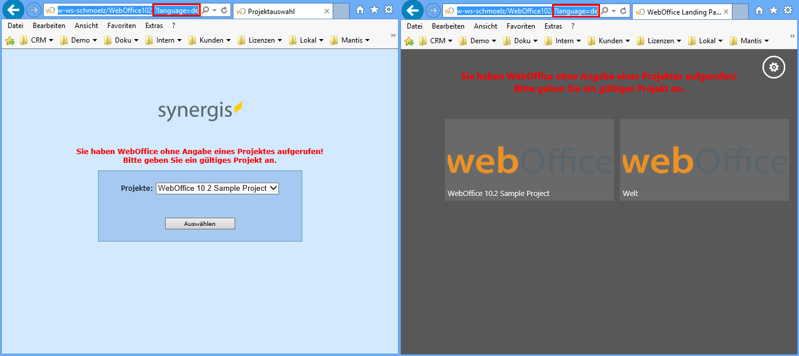Click the refresh icon in the left address bar

coord(224,11)
